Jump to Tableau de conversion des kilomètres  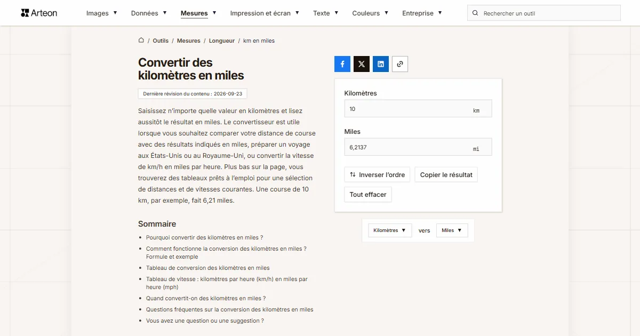[x=208, y=268]
